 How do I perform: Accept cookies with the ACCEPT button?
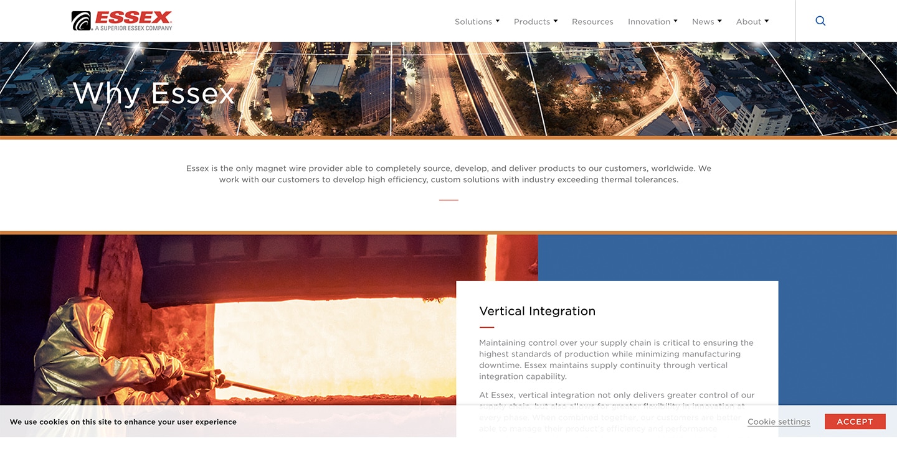855,422
